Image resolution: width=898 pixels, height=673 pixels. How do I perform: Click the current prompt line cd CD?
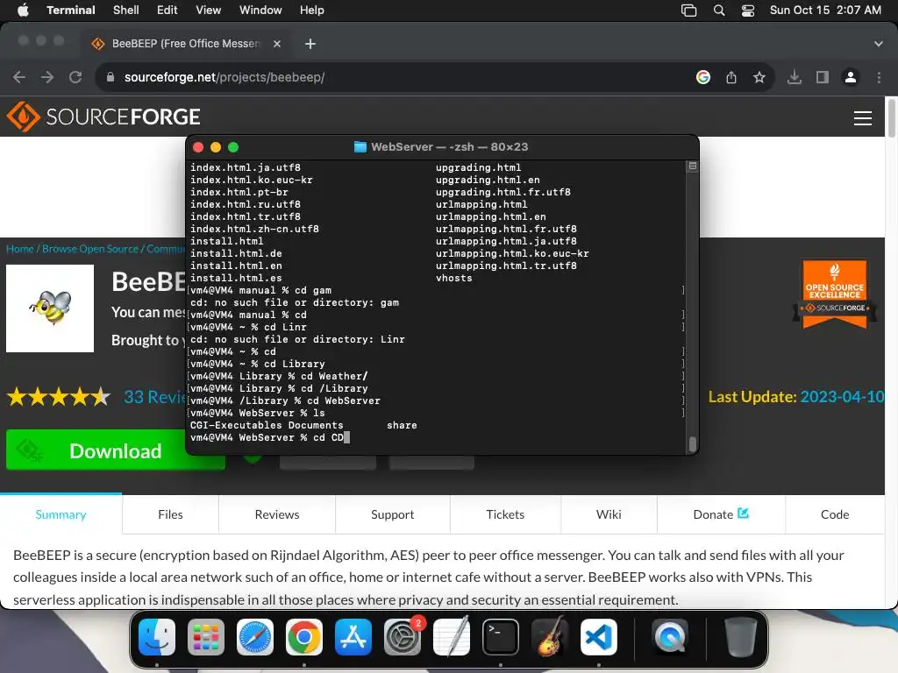pyautogui.click(x=270, y=438)
